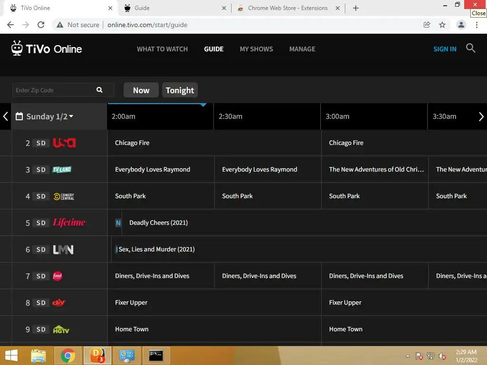Screen dimensions: 487x365
Task: Share this page icon in address bar
Action: (427, 25)
